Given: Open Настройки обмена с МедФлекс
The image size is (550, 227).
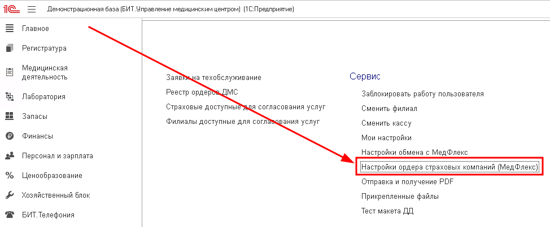Looking at the screenshot, I should [414, 153].
